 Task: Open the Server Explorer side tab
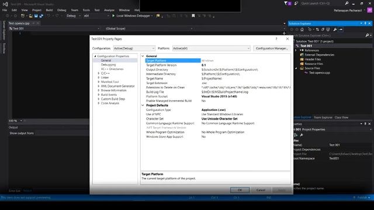[4, 30]
